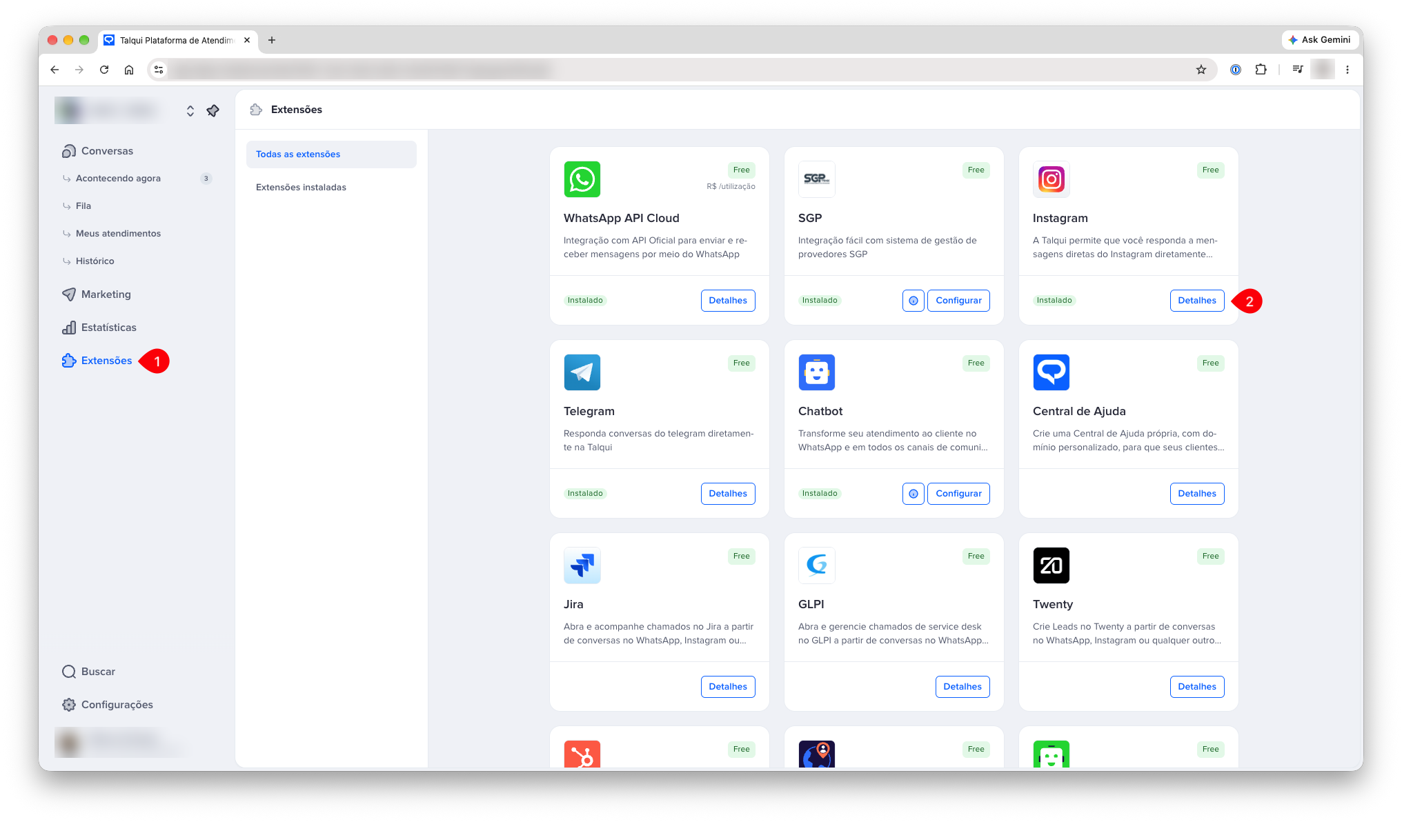Select Extensões instaladas tab

pos(331,188)
